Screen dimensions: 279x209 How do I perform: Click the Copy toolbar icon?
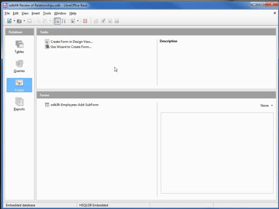pos(38,21)
